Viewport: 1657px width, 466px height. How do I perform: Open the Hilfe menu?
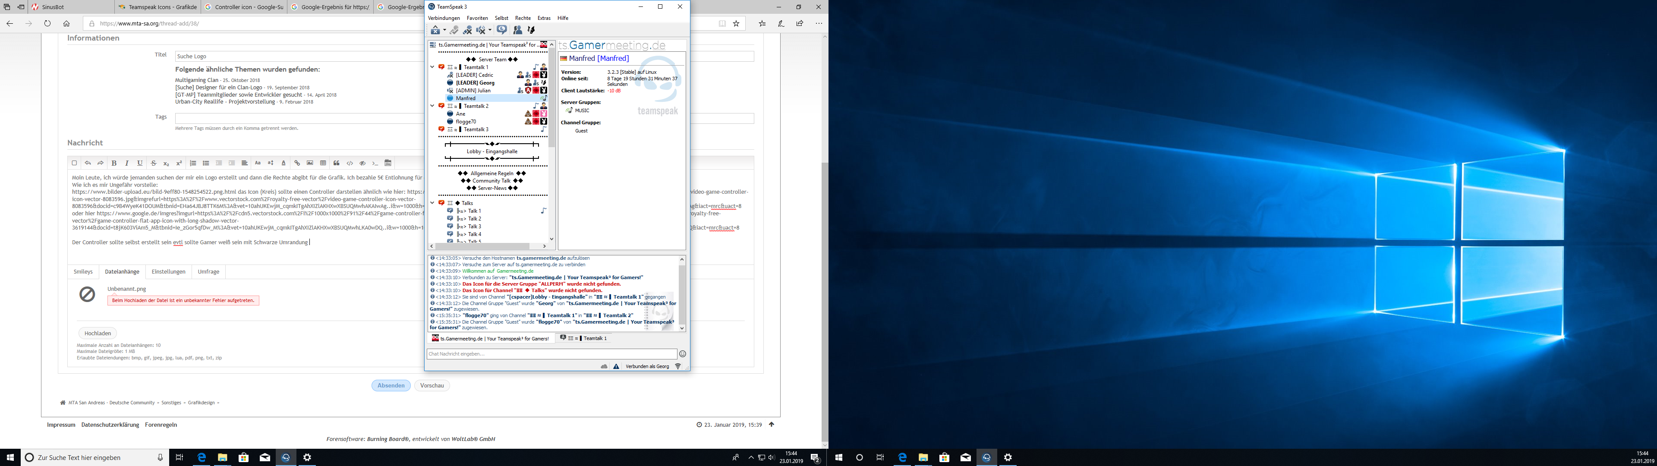click(x=563, y=18)
